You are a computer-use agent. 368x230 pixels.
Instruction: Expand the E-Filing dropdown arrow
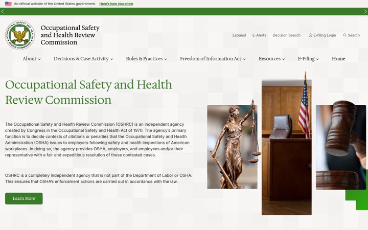pyautogui.click(x=317, y=59)
